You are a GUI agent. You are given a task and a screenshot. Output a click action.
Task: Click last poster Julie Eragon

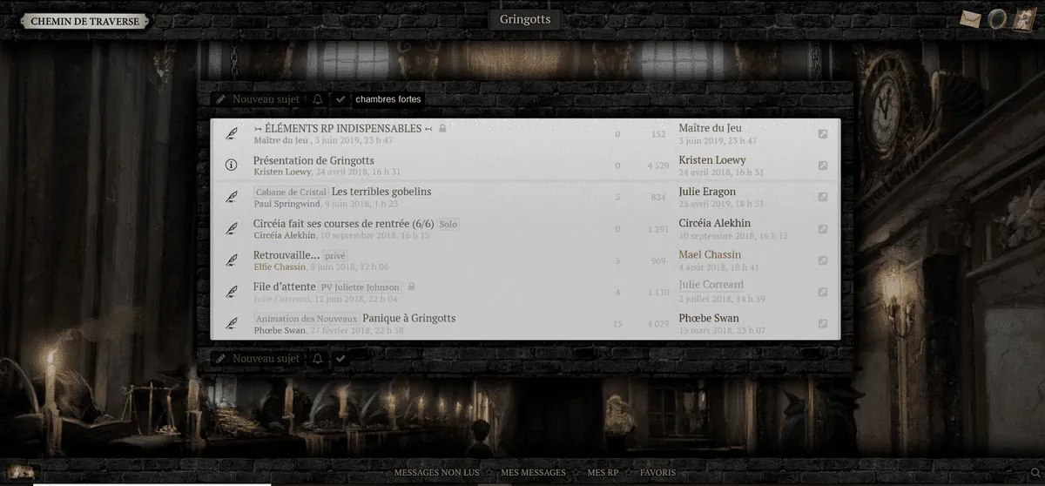[x=707, y=192]
